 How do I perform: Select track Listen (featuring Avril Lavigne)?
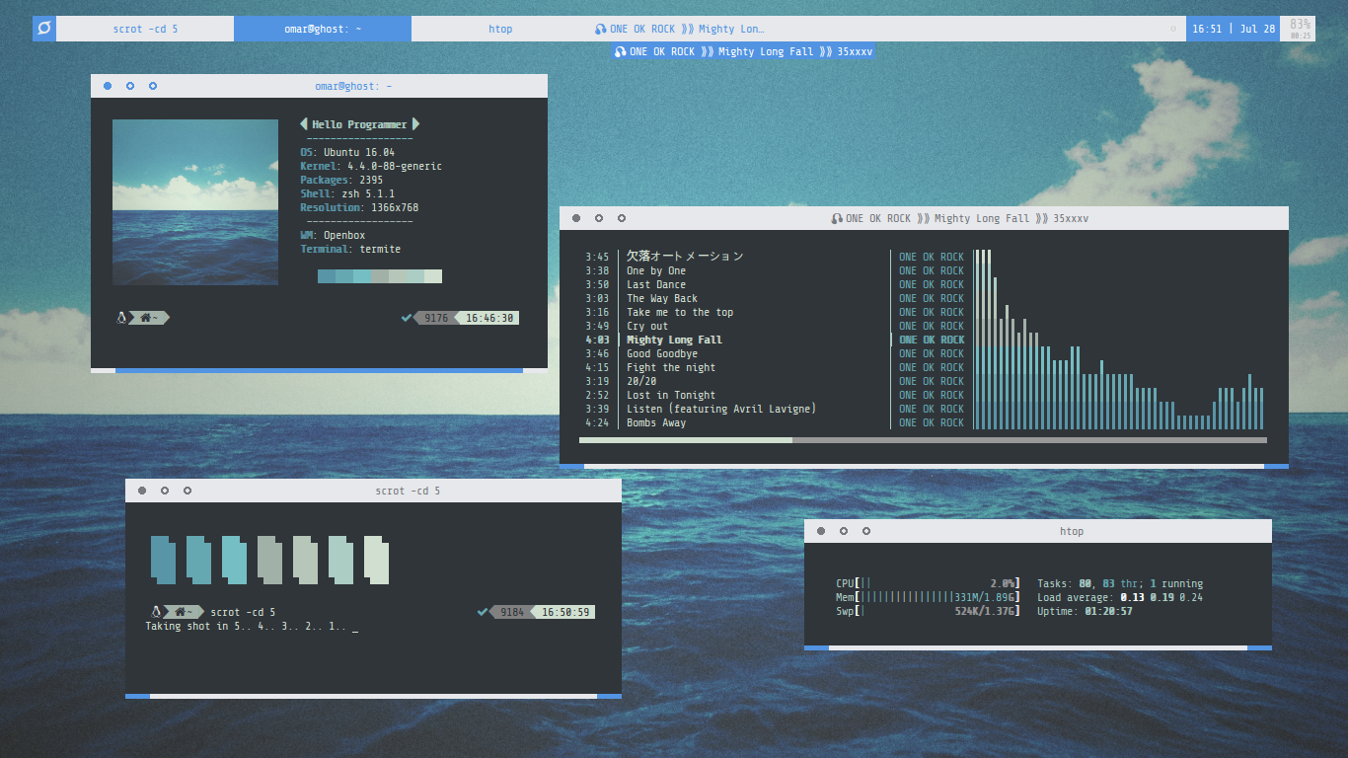pyautogui.click(x=721, y=409)
